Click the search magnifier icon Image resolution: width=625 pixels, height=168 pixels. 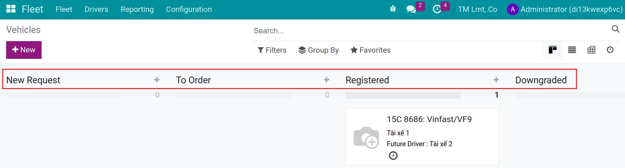click(615, 29)
